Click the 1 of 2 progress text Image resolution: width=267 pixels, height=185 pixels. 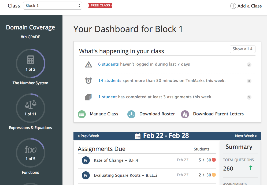coord(30,69)
